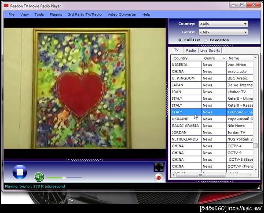Open the Help menu
Viewport: 264px width, 213px height.
[x=146, y=14]
